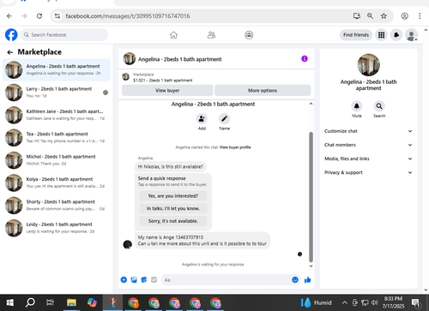Click the browser address bar URL
Viewport: 429px width, 311px height.
[x=128, y=16]
